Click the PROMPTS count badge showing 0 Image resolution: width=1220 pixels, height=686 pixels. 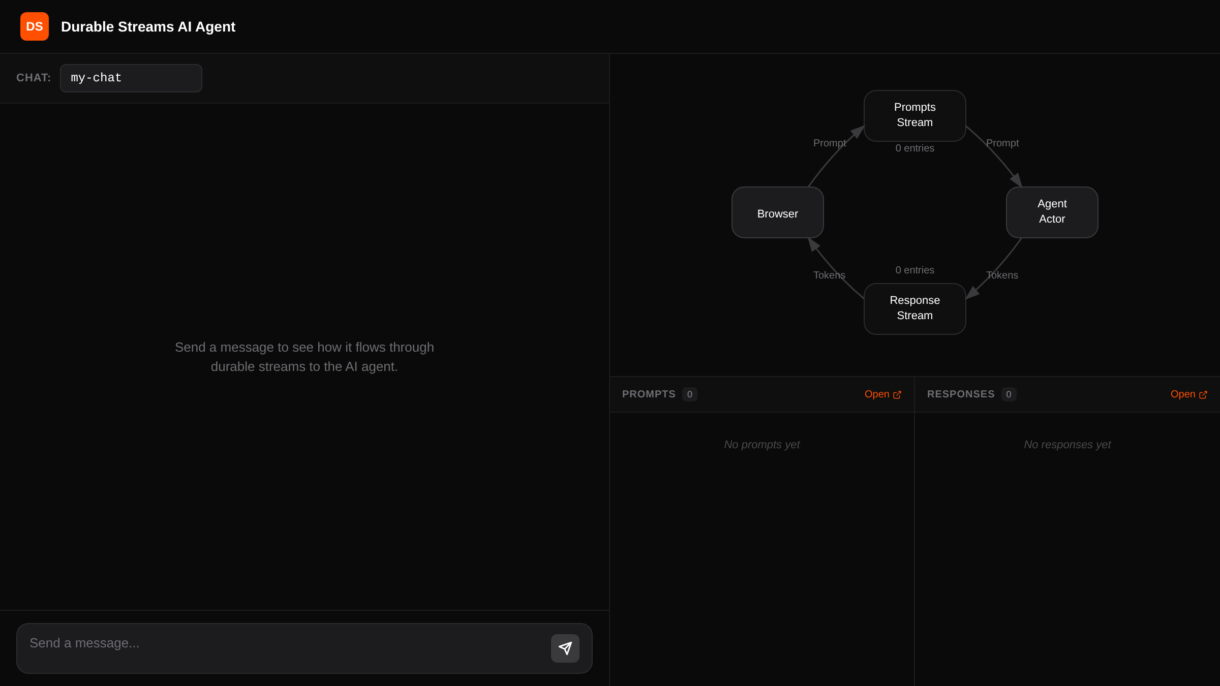coord(689,394)
